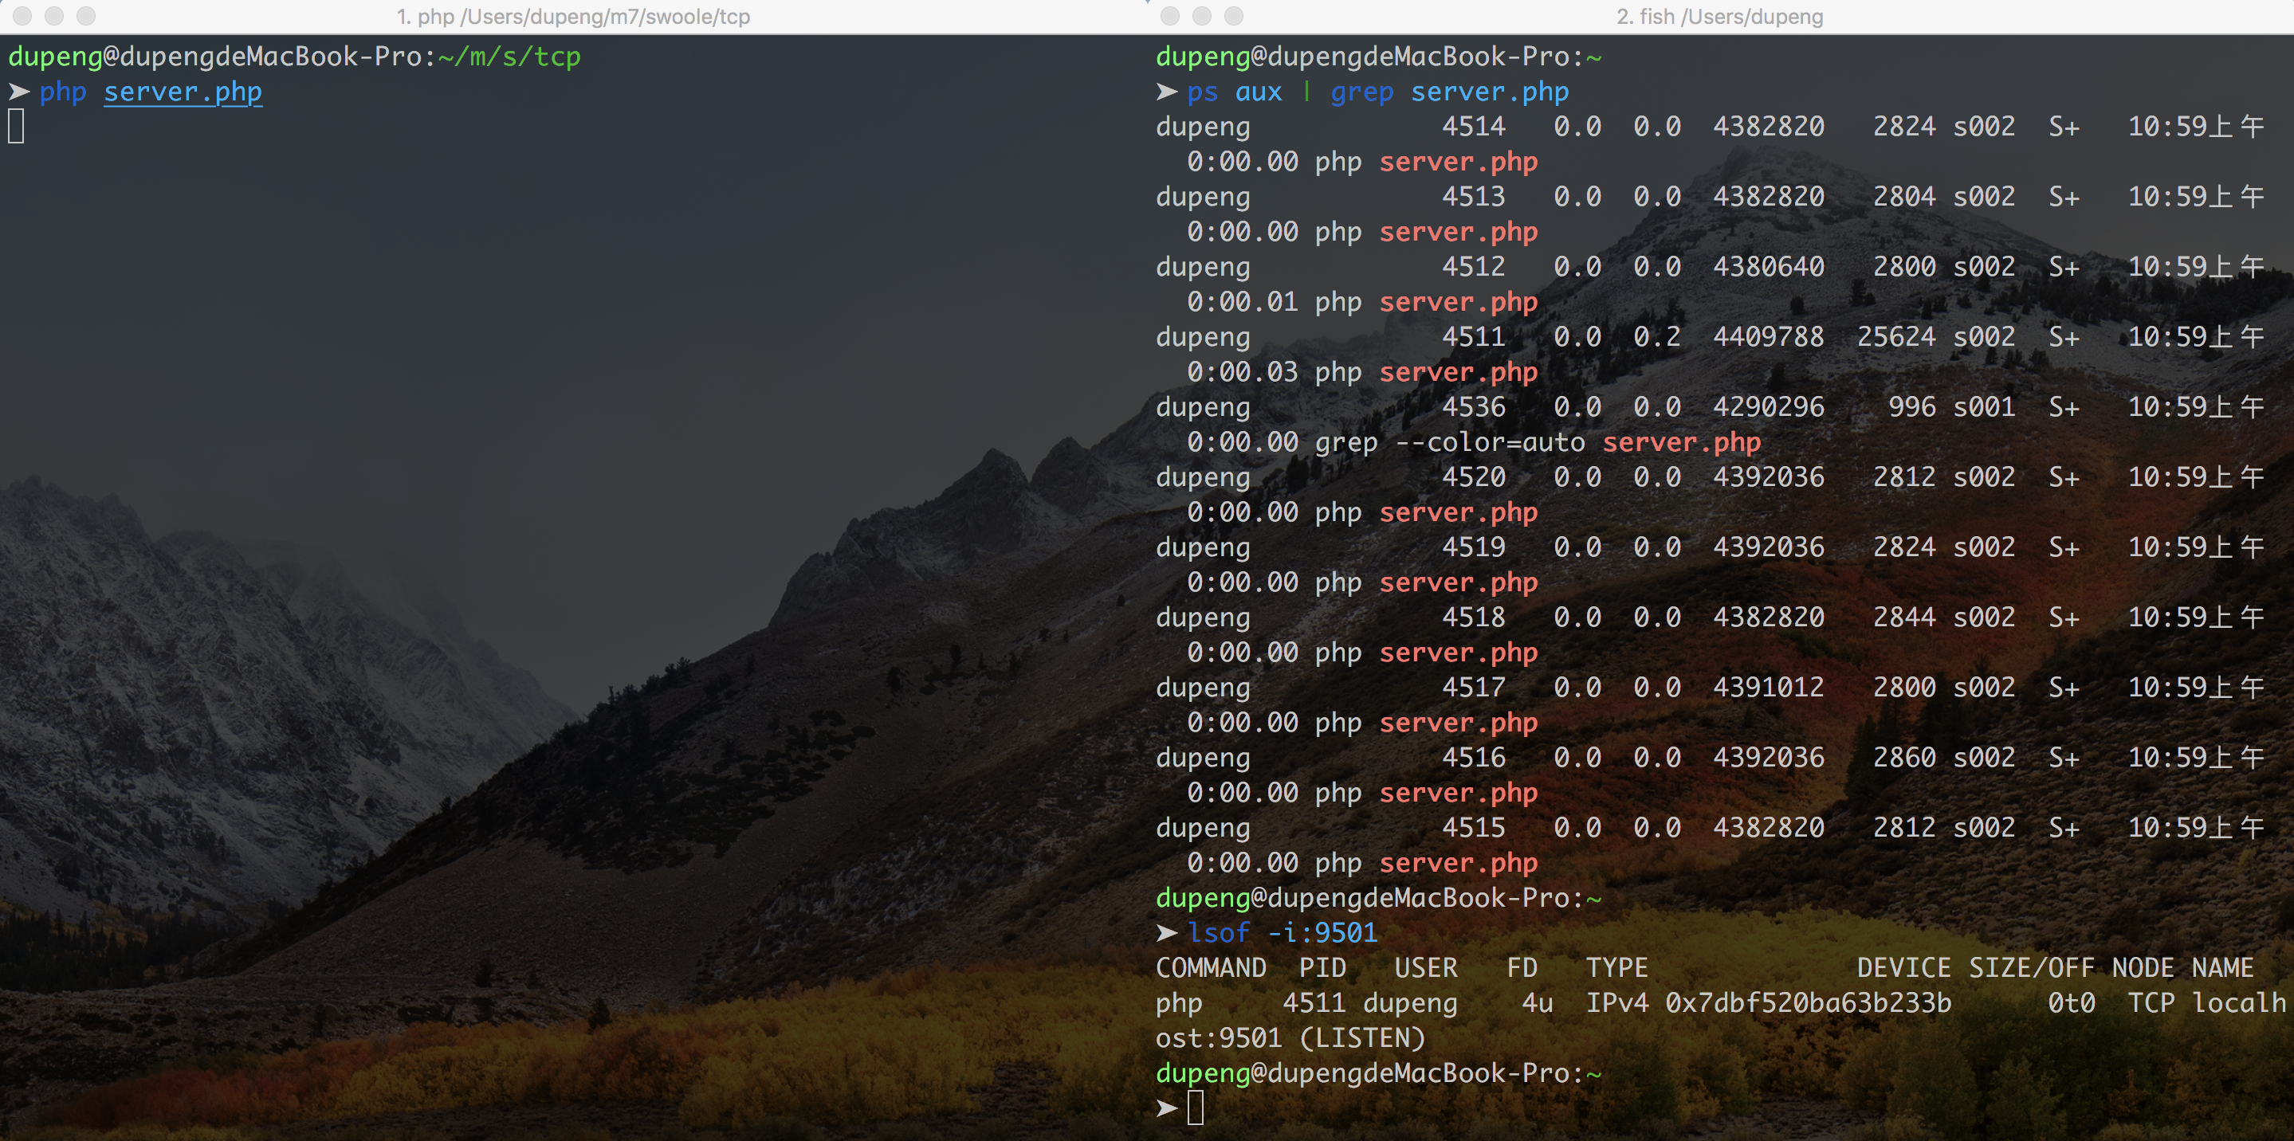Click the 4391012 VSZ value

[1769, 687]
